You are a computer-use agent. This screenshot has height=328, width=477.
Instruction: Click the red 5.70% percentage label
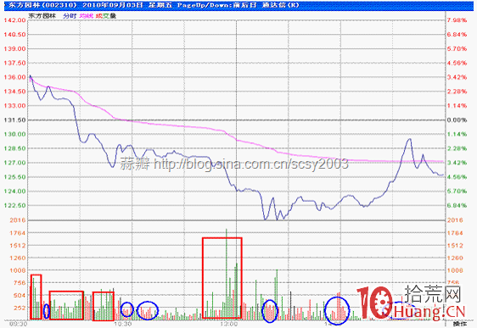[457, 48]
